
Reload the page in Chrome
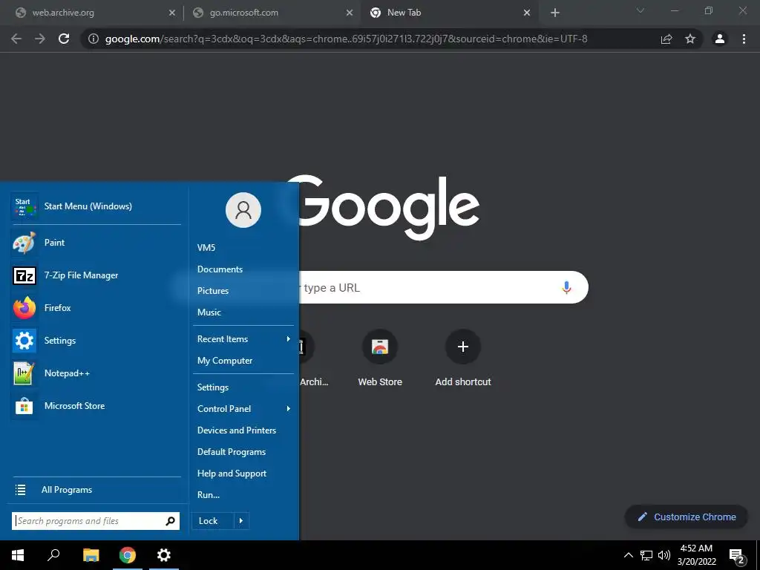(x=64, y=39)
